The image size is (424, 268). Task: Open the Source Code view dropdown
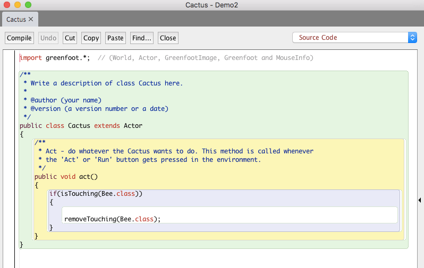354,38
